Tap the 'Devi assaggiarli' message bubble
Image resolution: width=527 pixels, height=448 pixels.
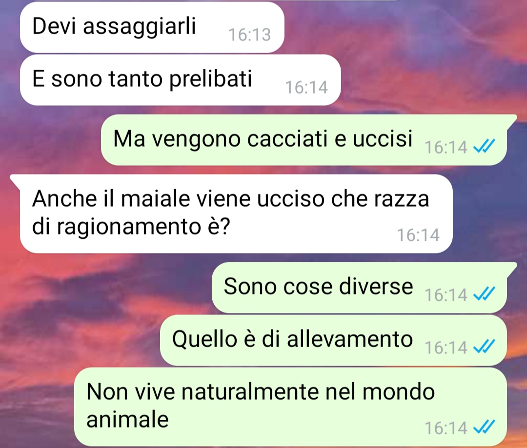[x=152, y=27]
